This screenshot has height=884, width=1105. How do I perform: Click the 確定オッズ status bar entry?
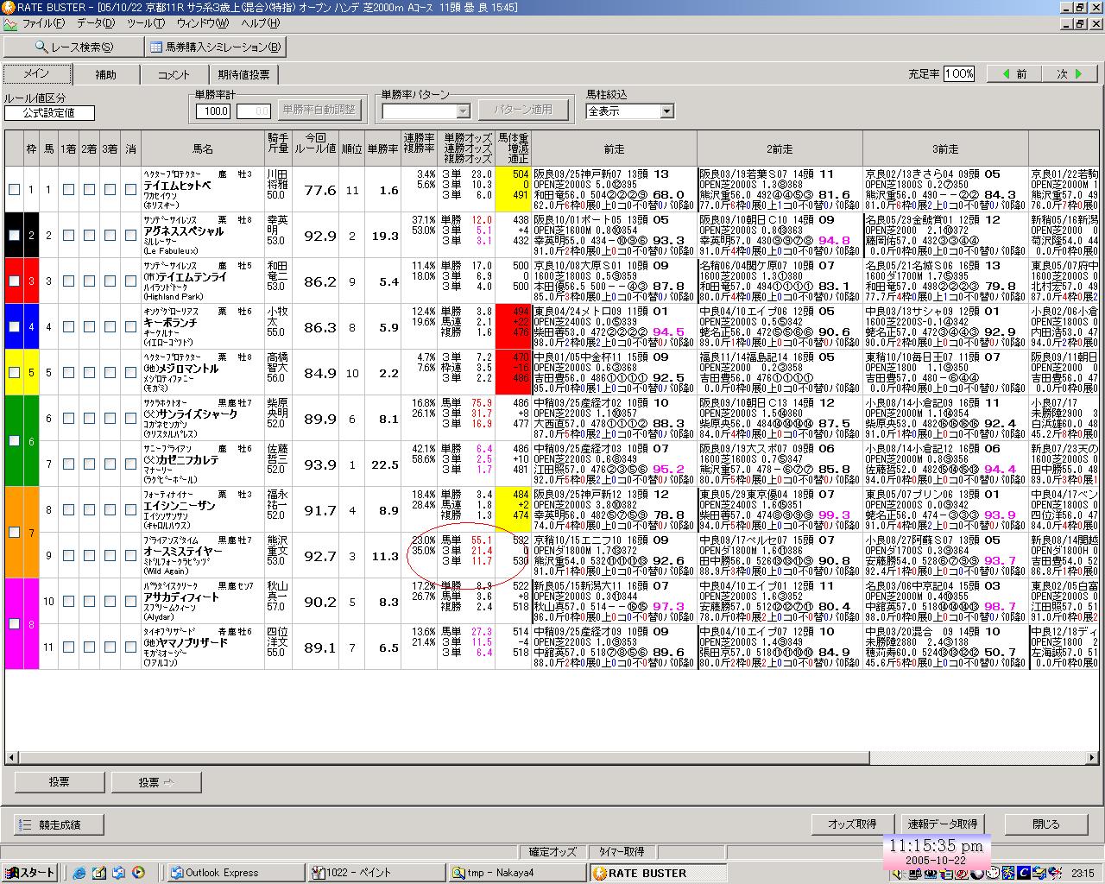coord(552,852)
